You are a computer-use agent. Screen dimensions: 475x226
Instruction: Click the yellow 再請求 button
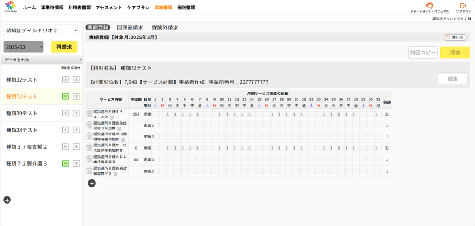64,47
